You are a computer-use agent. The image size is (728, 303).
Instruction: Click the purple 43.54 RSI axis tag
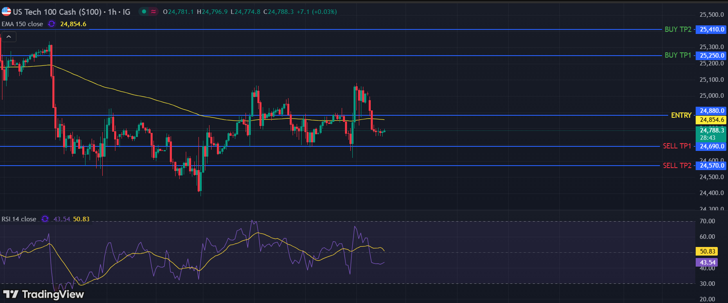coord(707,263)
